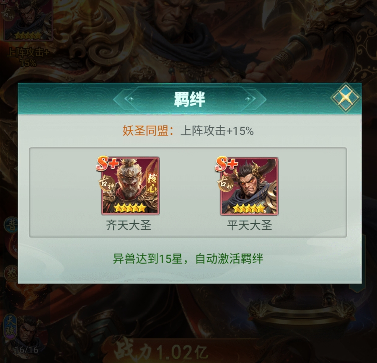Close the 羁绊 dialog with the X icon

(346, 98)
